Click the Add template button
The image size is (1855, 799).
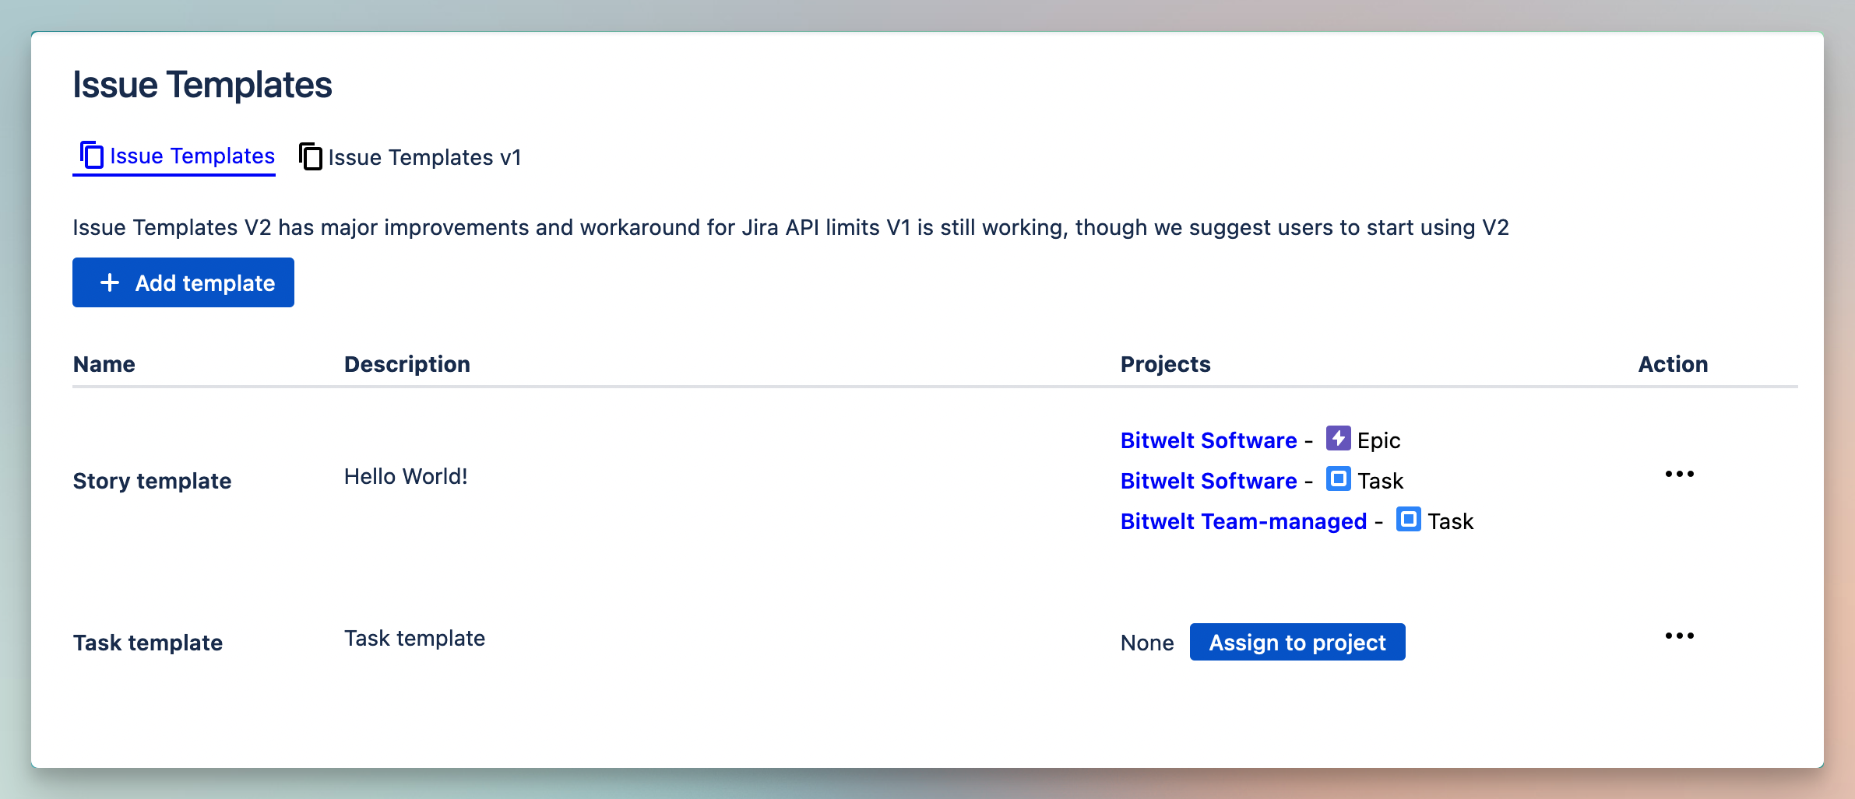pos(183,282)
